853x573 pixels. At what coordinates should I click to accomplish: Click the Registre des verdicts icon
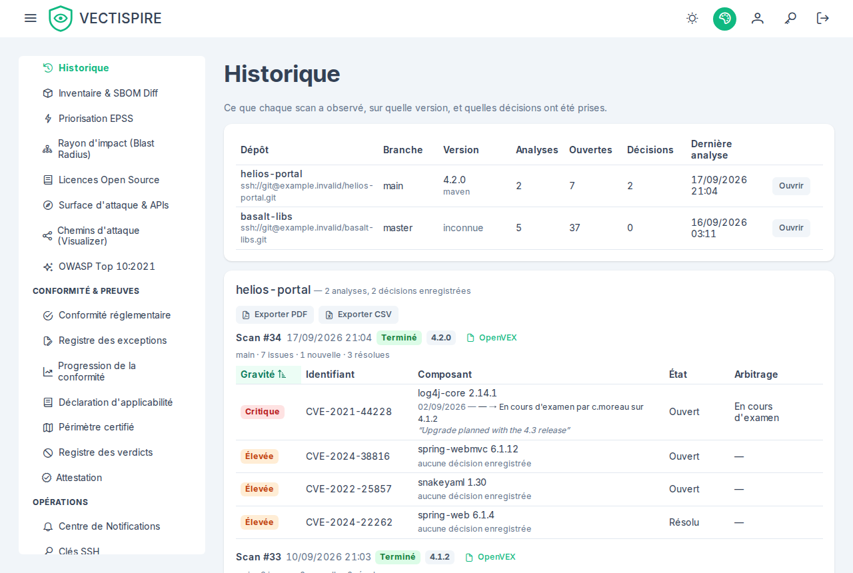tap(48, 452)
